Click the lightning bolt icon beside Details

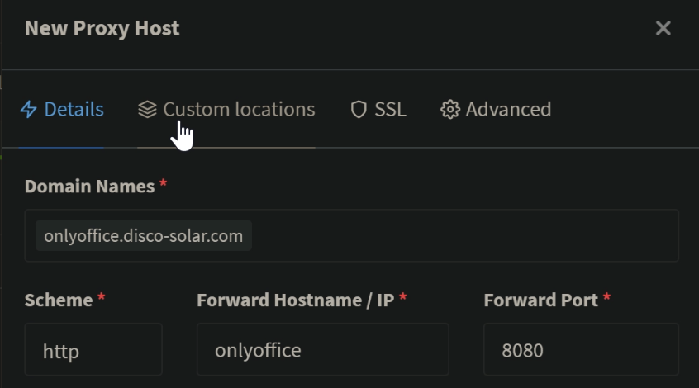tap(29, 110)
